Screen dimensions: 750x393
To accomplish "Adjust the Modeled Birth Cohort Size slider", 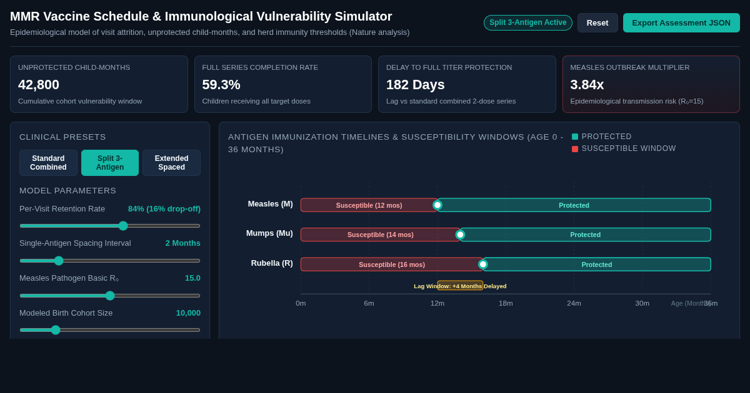I will click(110, 330).
